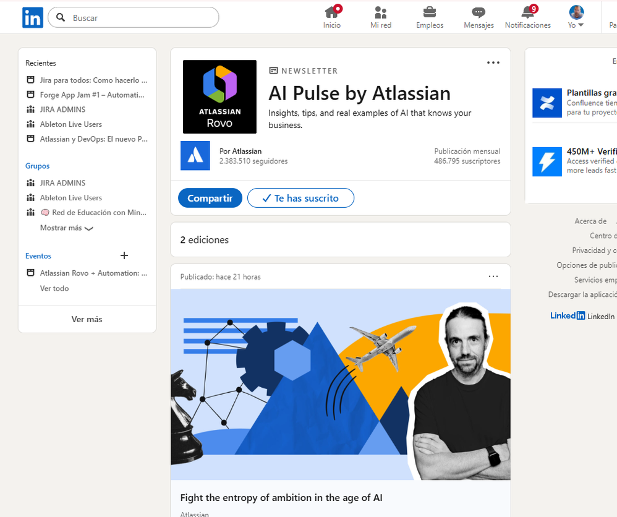Open Mi red network icon
Screen dimensions: 617x517
pyautogui.click(x=380, y=12)
